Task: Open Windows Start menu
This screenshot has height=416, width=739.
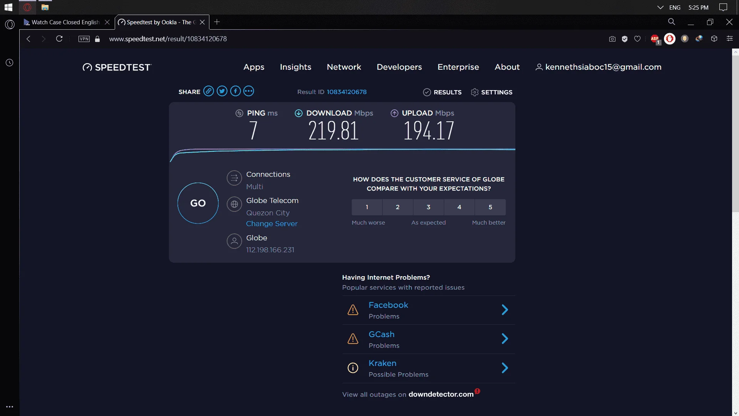Action: [8, 7]
